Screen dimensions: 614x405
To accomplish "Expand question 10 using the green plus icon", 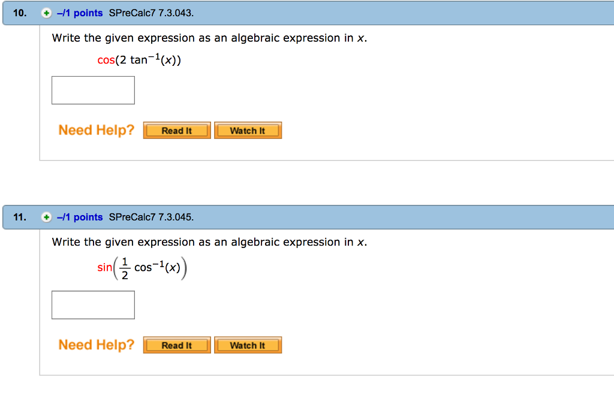I will [46, 12].
